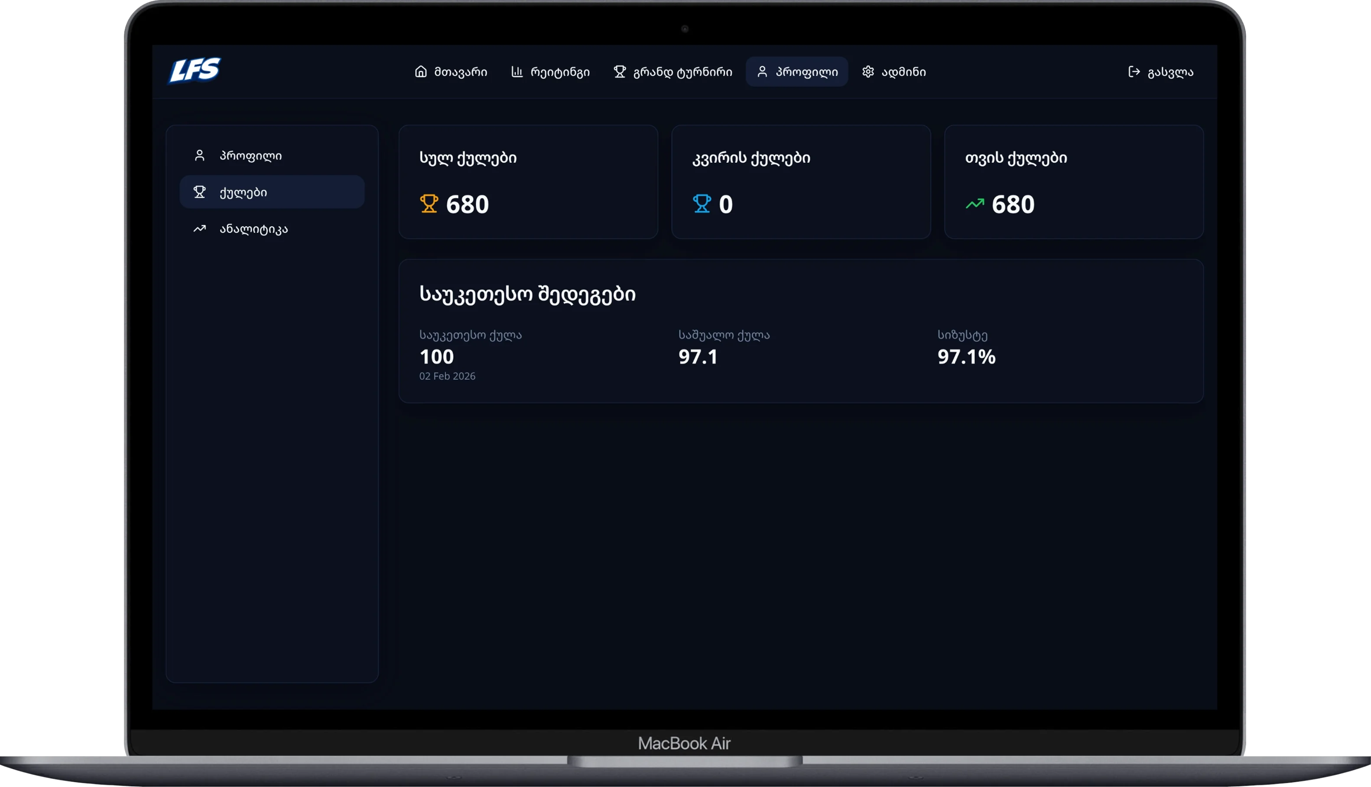The width and height of the screenshot is (1371, 787).
Task: Select პროფილი in the left sidebar
Action: (272, 155)
